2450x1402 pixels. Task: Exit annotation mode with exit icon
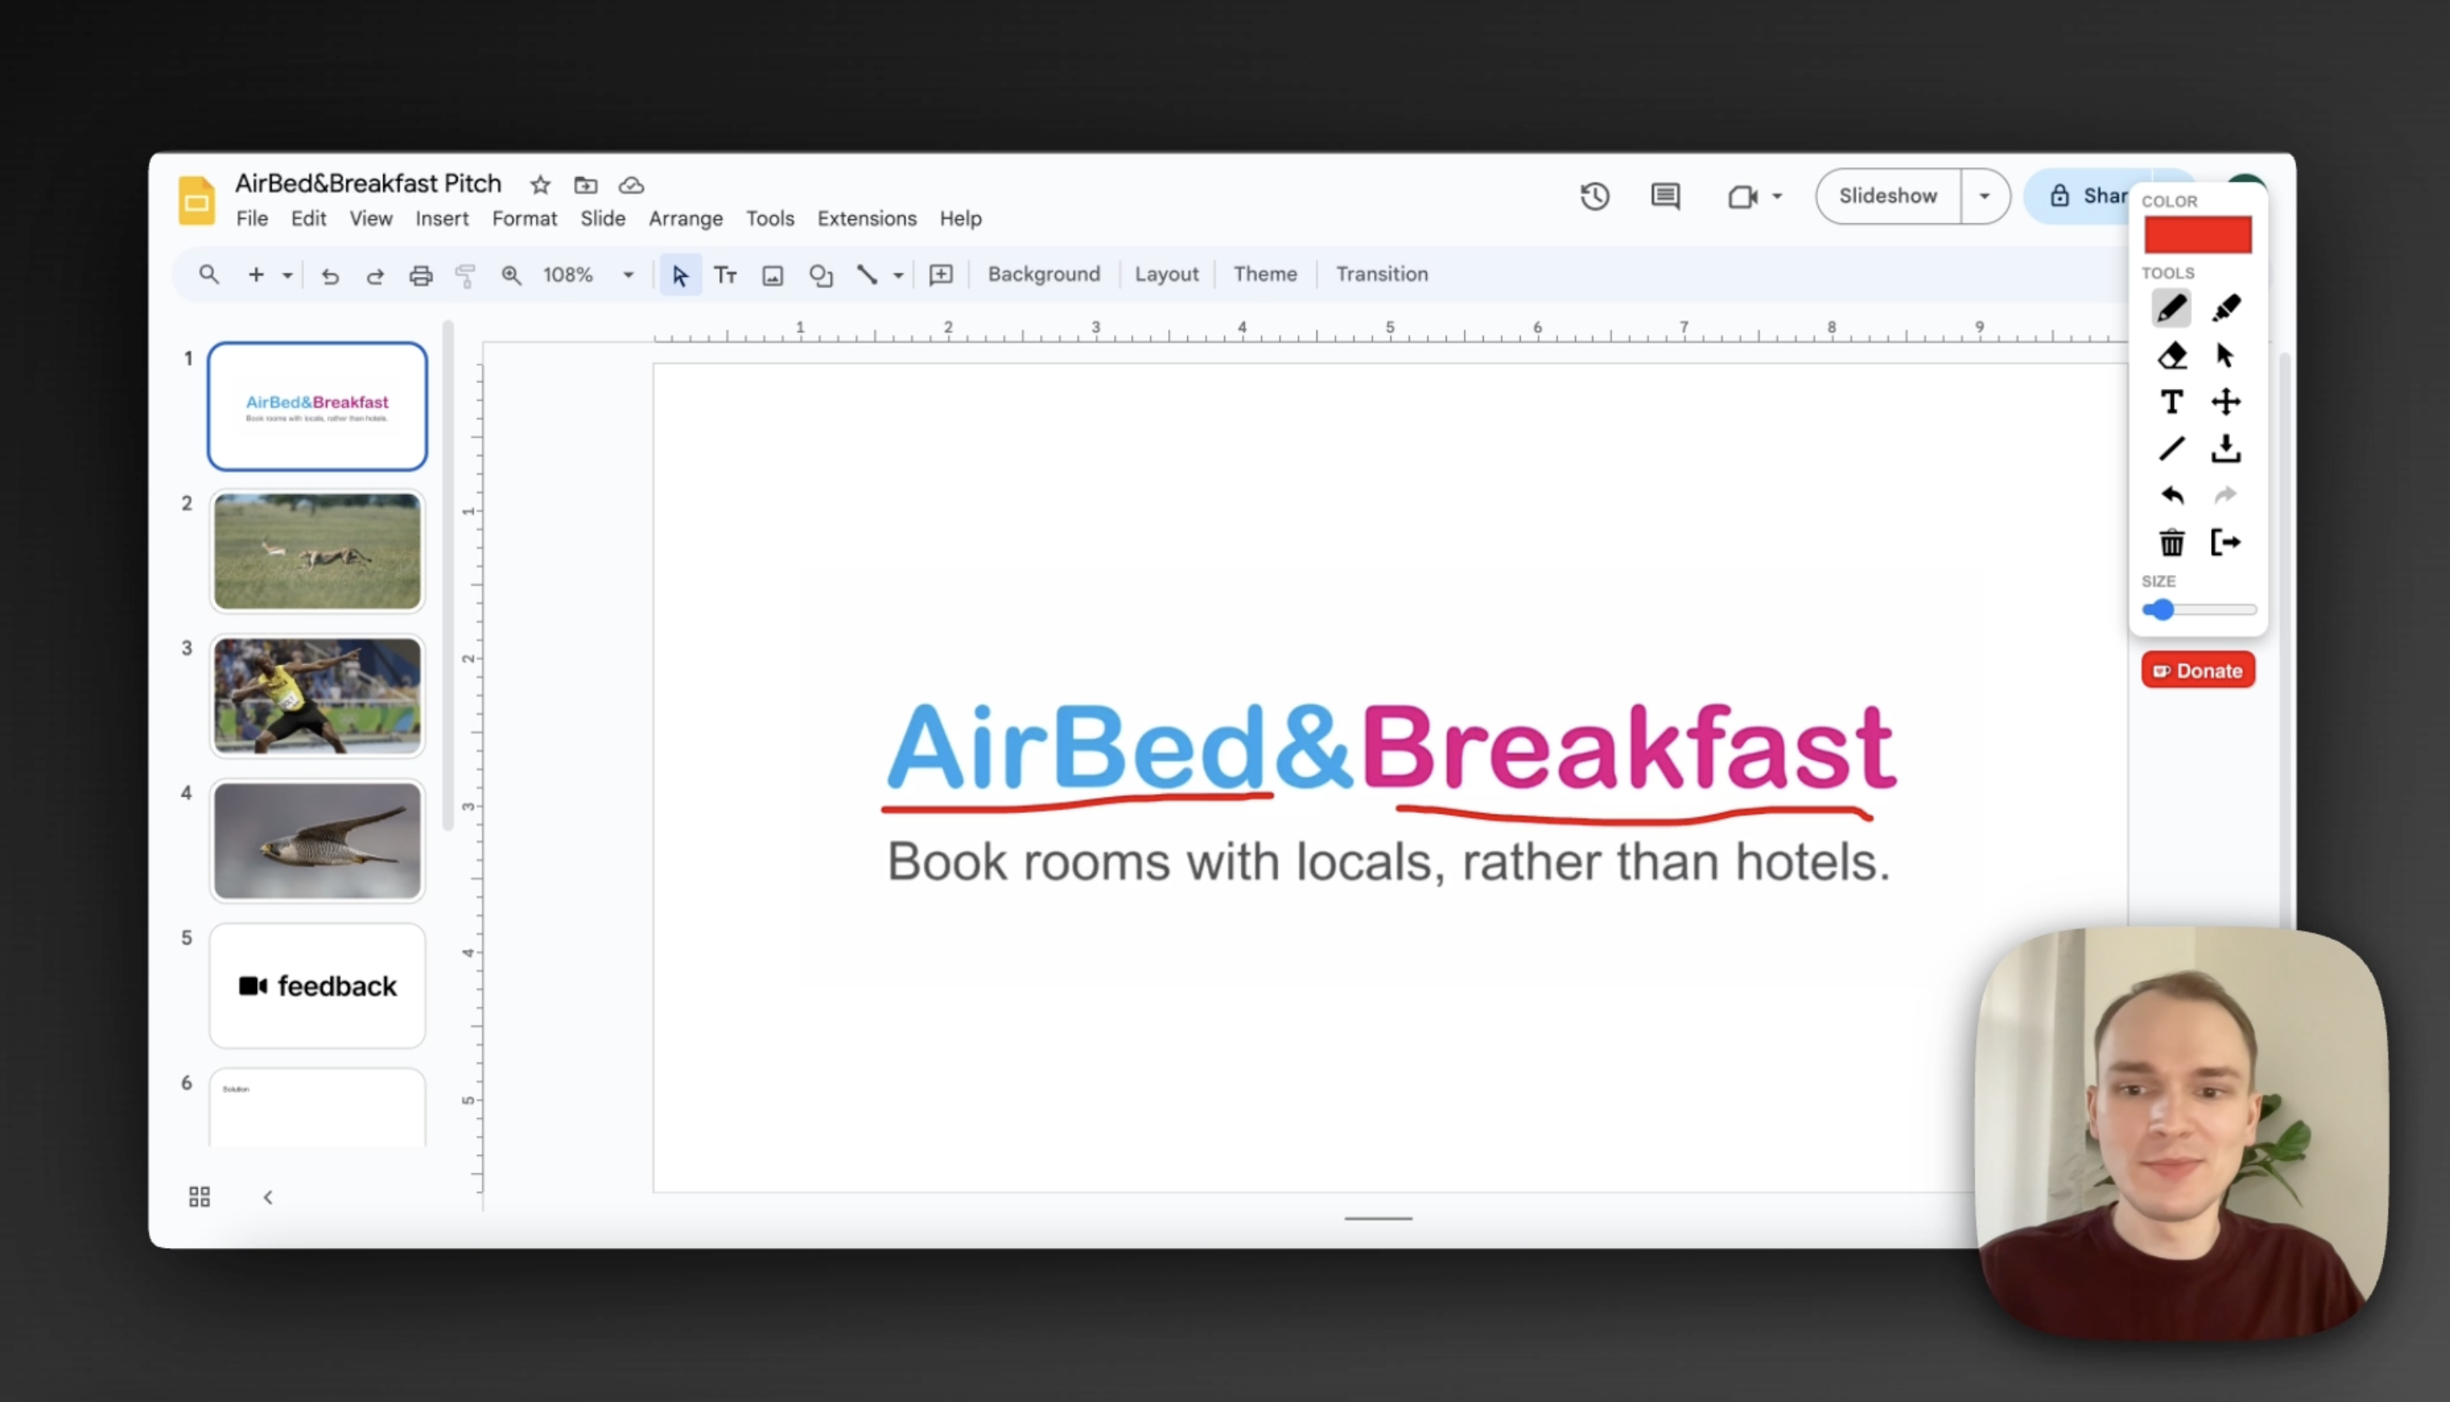coord(2226,543)
